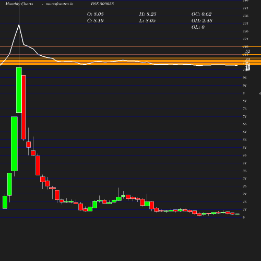Screen dimensions: 261x261
Task: Click the 36 price axis label
Action: (245, 171)
